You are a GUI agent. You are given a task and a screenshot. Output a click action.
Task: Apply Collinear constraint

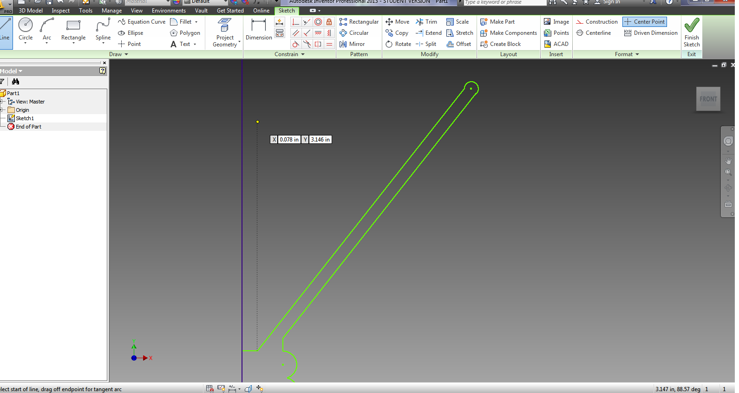307,22
